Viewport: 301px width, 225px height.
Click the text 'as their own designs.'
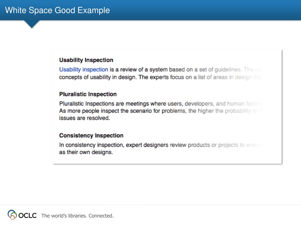coord(86,152)
